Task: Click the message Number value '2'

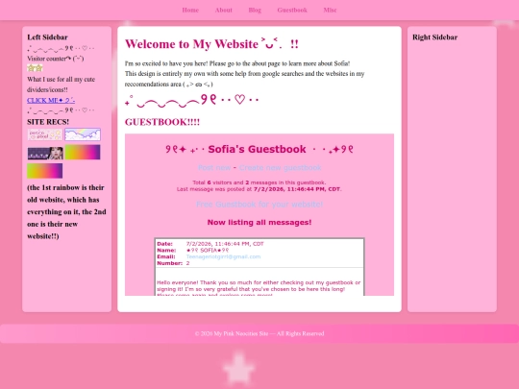Action: 187,263
